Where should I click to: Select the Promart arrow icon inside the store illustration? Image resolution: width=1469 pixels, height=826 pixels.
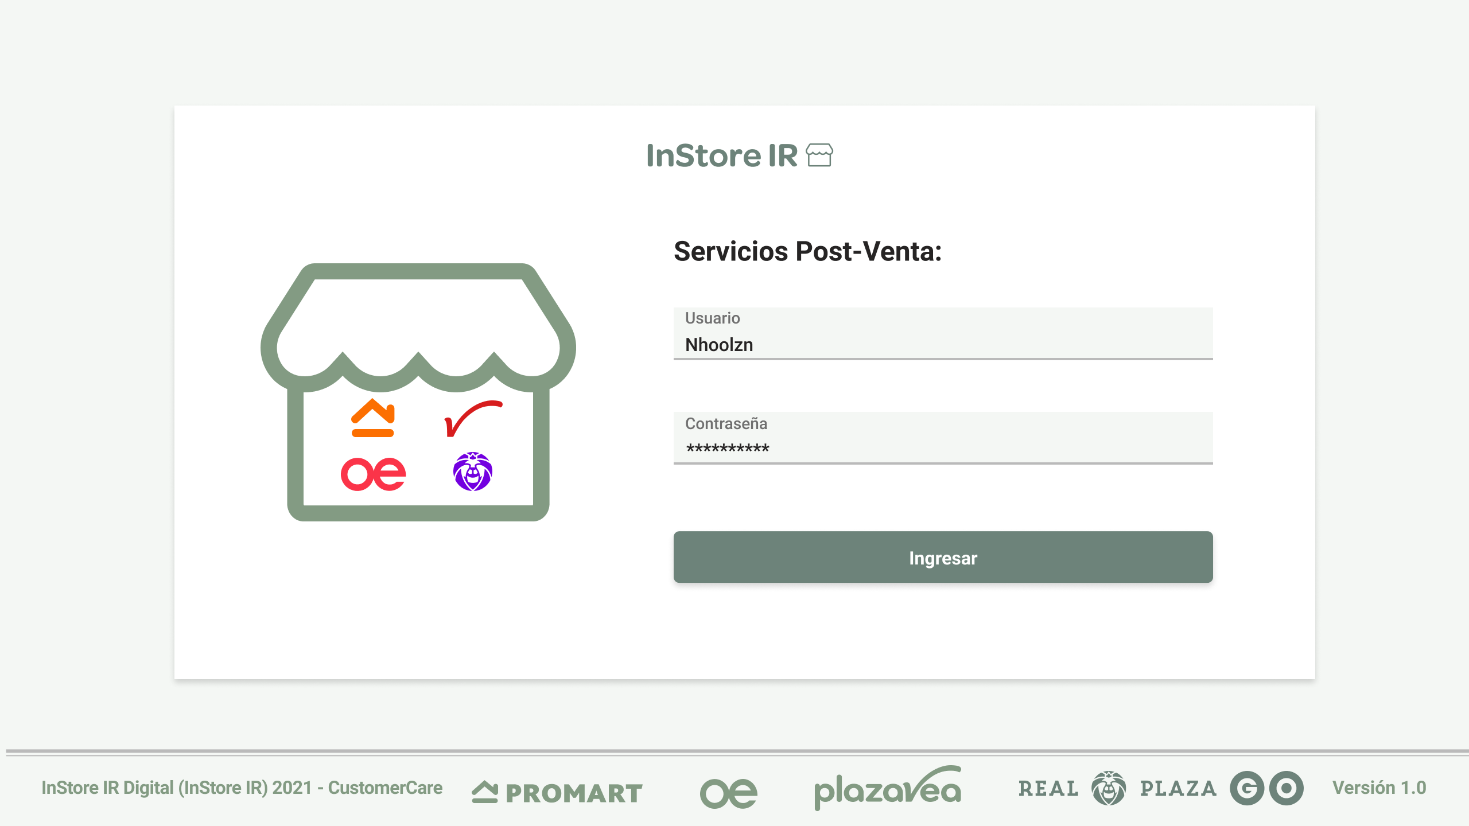[x=372, y=419]
